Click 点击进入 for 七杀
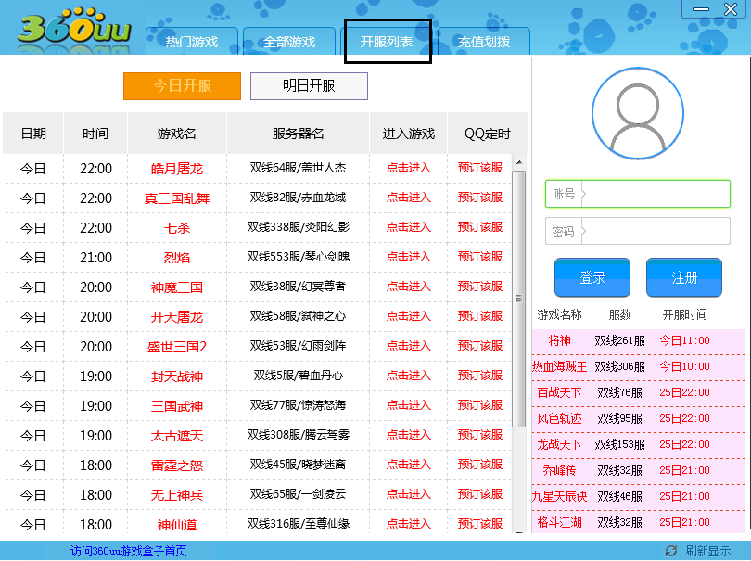This screenshot has width=751, height=561. [x=409, y=227]
